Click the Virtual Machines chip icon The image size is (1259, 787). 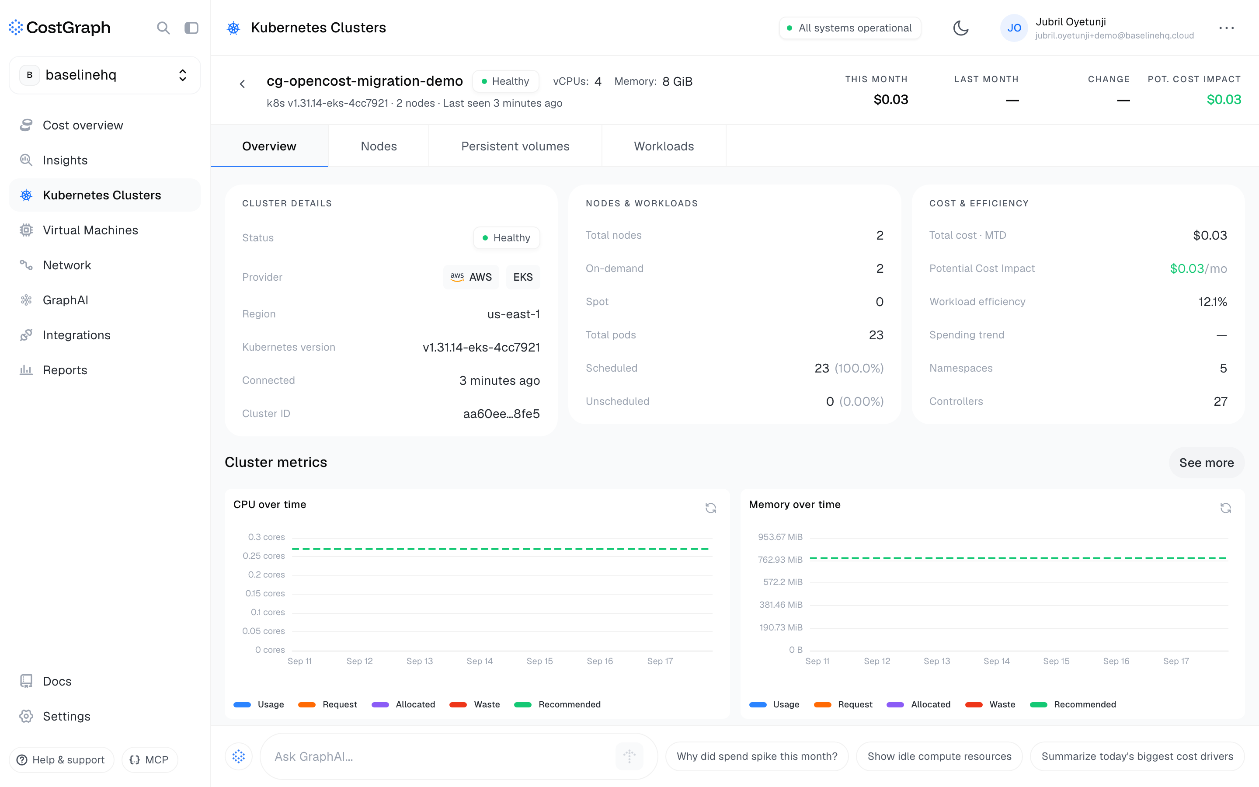coord(26,230)
